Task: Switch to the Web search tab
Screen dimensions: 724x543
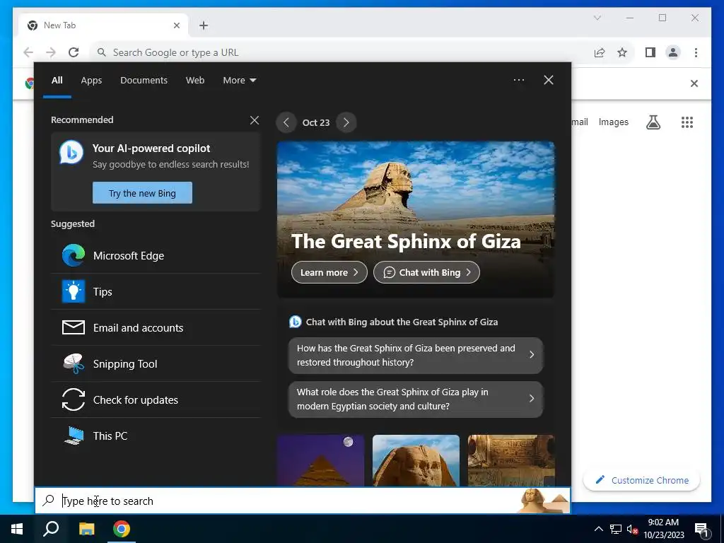Action: (195, 81)
